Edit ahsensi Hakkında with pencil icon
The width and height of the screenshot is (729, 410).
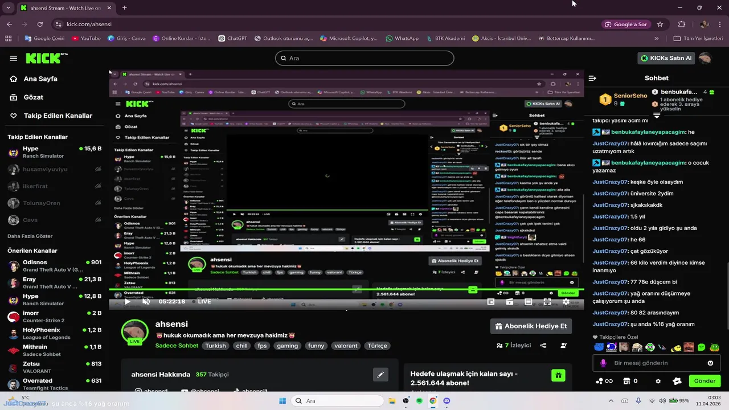(380, 375)
